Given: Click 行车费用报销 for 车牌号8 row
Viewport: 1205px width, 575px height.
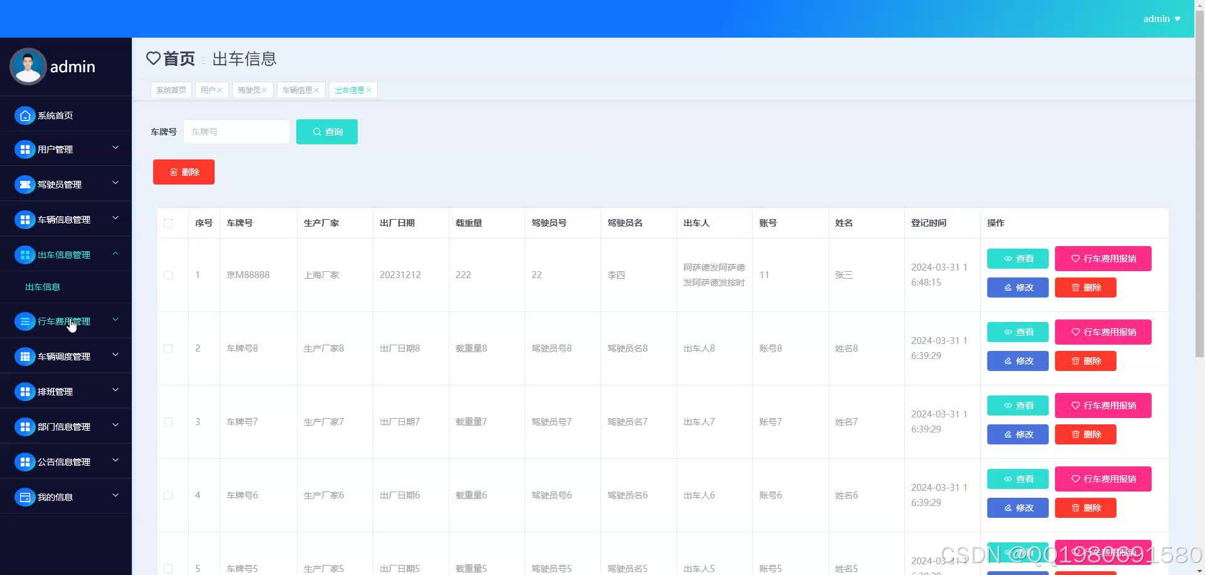Looking at the screenshot, I should point(1103,332).
